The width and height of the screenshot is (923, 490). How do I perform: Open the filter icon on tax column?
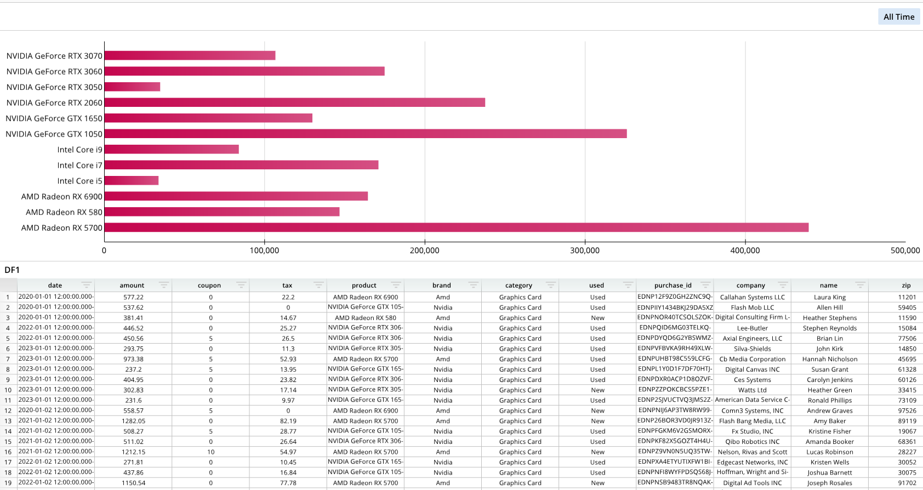pyautogui.click(x=318, y=285)
